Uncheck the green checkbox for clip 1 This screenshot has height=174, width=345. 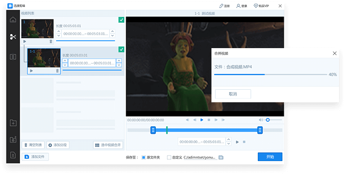click(121, 20)
